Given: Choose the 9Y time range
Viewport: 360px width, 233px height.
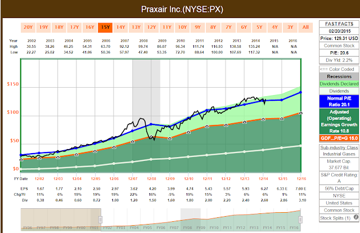Looking at the screenshot, I should (197, 28).
